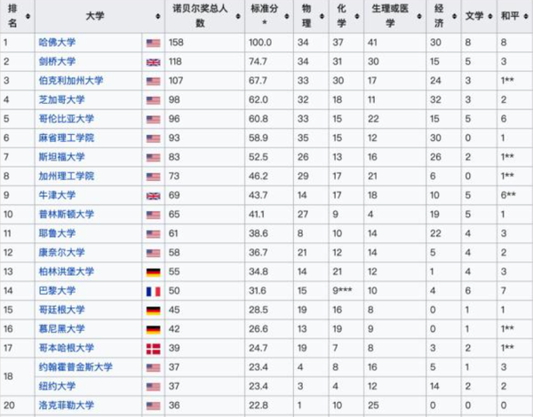Image resolution: width=533 pixels, height=417 pixels.
Task: Click the US flag beside 洛克菲勒大学
Action: 154,405
